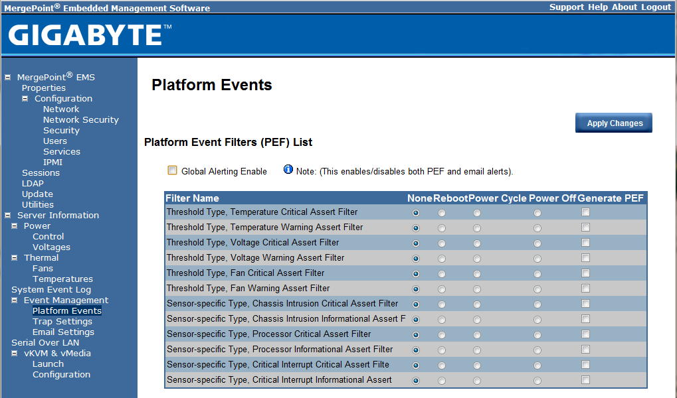677x398 pixels.
Task: Collapse the Event Management node
Action: click(x=15, y=300)
